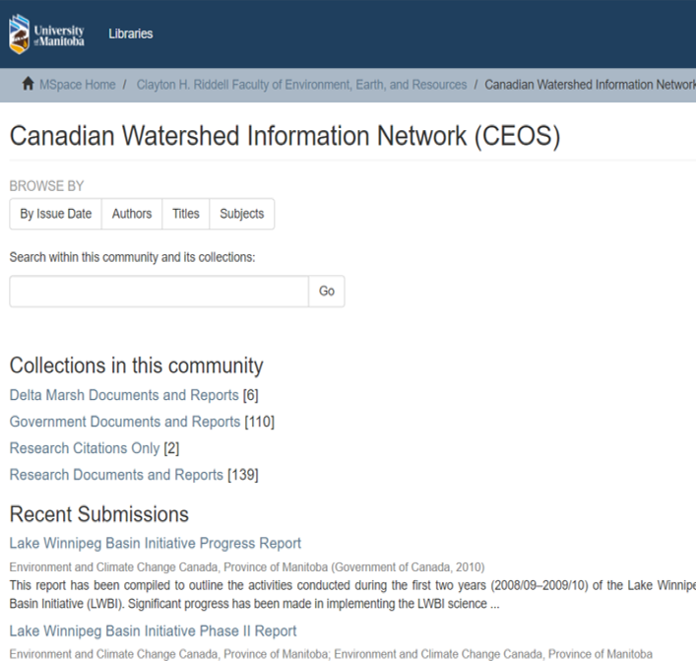Open Government Documents and Reports collection
The image size is (696, 661).
[x=125, y=422]
